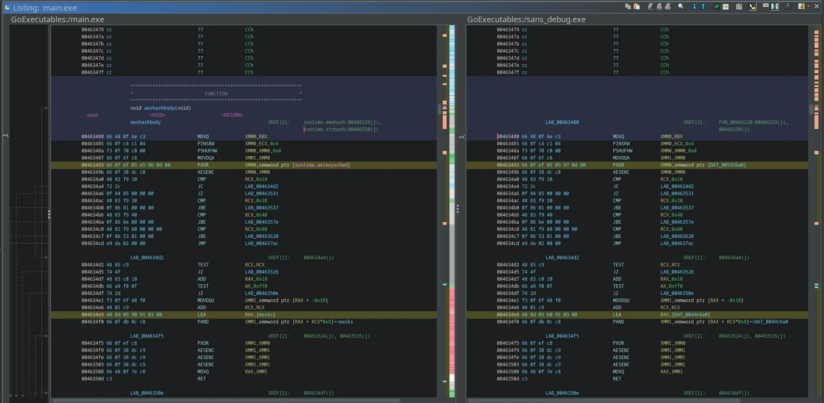Open the browser field formatter icon
This screenshot has width=824, height=403.
[x=801, y=6]
